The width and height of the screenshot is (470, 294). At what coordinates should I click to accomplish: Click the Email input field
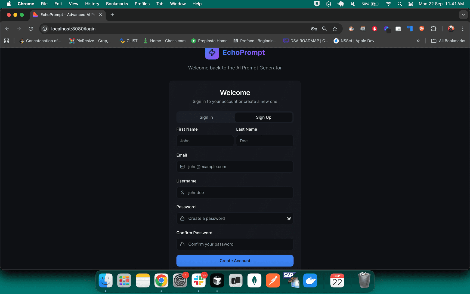click(235, 167)
